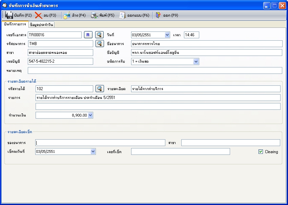Click the red X Delete (F3) icon

(39, 15)
